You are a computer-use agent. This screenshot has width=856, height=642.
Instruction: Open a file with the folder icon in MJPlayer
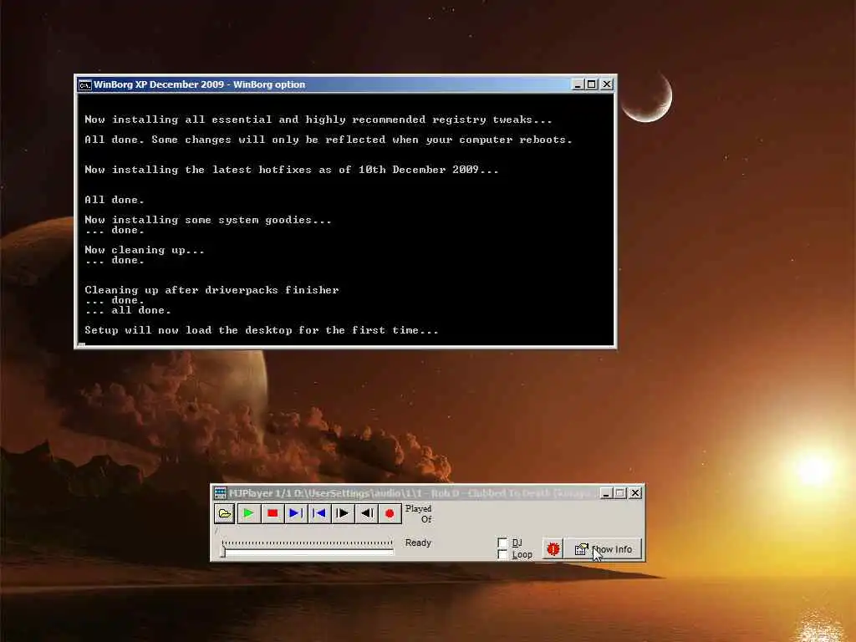click(x=224, y=513)
